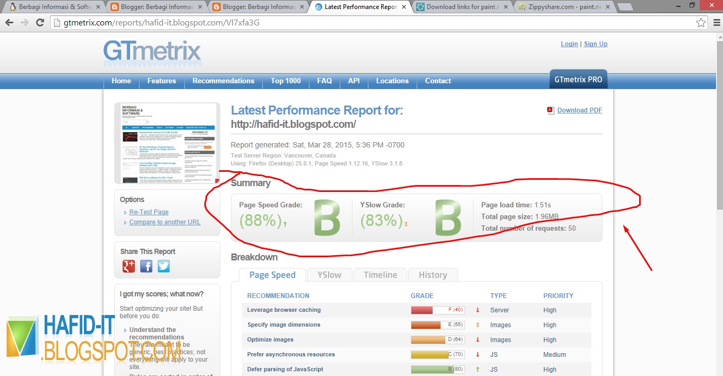Click Compare to another URL link

point(165,222)
